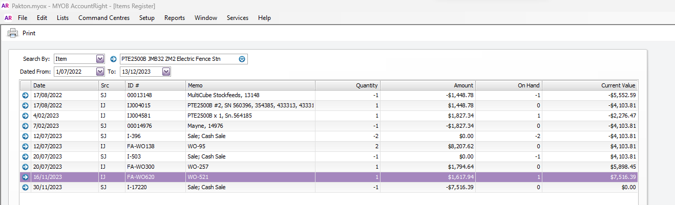This screenshot has width=675, height=205.
Task: Open the Help menu
Action: click(x=264, y=18)
